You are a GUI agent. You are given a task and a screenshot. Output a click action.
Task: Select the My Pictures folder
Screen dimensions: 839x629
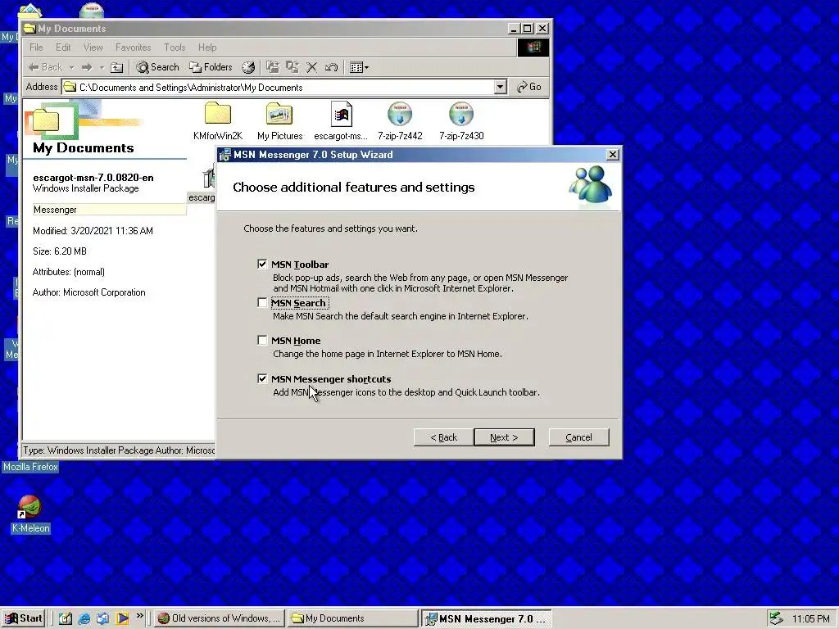click(279, 121)
